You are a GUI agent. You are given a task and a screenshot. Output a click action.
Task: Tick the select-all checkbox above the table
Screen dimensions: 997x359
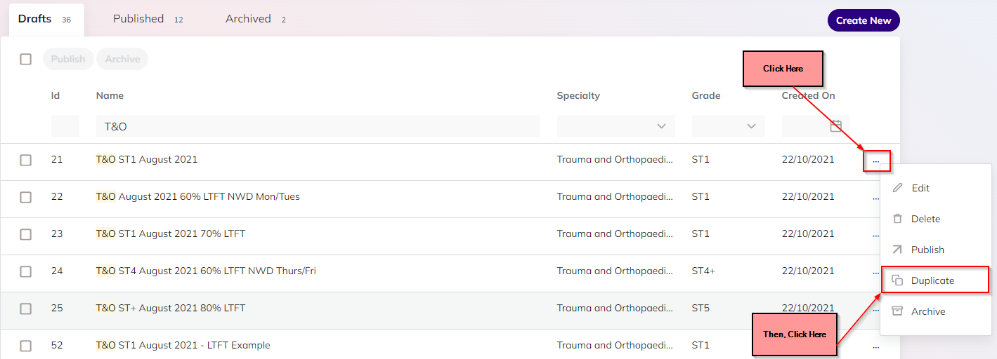click(x=26, y=59)
